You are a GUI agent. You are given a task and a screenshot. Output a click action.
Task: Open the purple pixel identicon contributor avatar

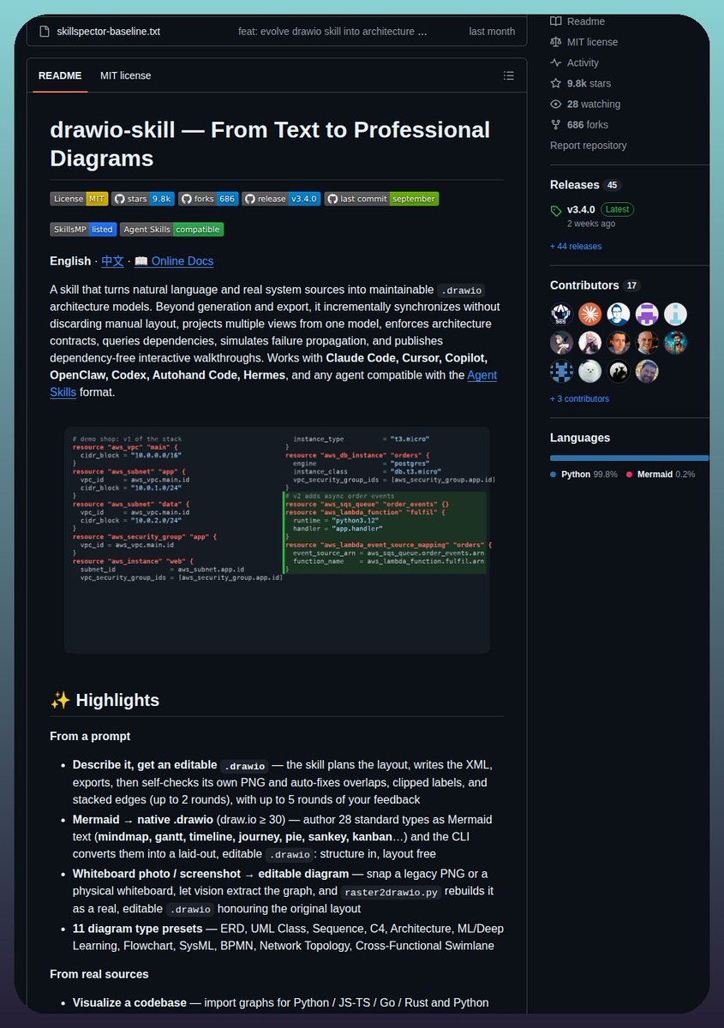pos(647,314)
